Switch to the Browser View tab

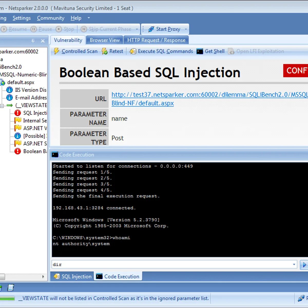(105, 40)
